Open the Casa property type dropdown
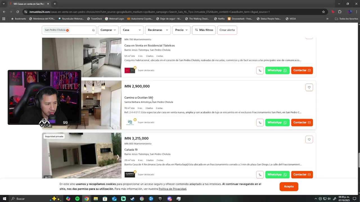Image resolution: width=360 pixels, height=202 pixels. [132, 30]
